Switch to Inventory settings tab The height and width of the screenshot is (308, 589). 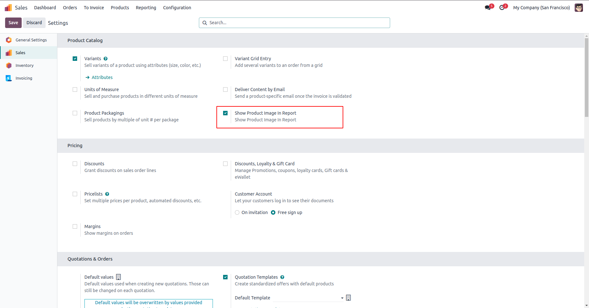[25, 65]
